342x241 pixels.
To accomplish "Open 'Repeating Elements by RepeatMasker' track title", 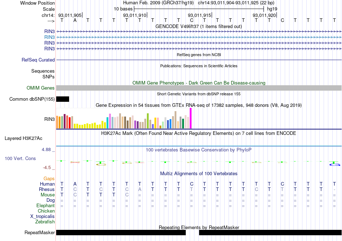I will [199, 227].
